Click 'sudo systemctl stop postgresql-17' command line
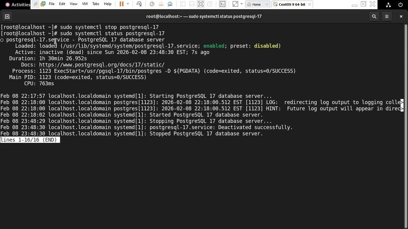Viewport: 408px width, 229px height. click(x=109, y=27)
